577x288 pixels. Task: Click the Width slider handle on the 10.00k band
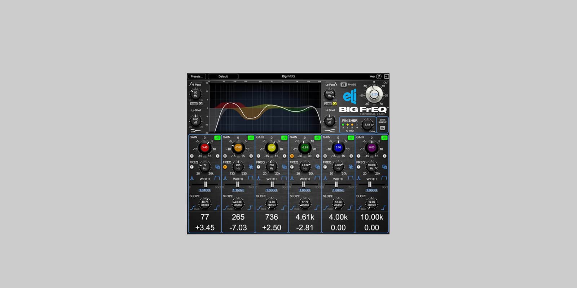(x=369, y=184)
